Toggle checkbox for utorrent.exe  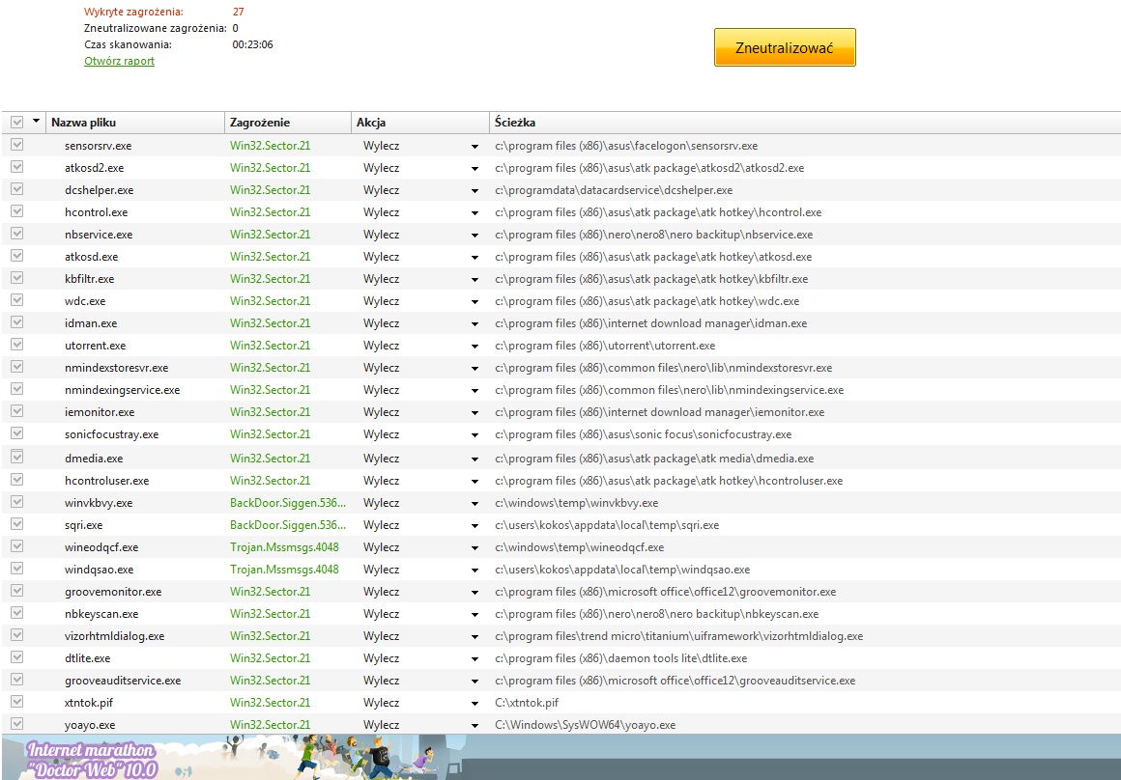pyautogui.click(x=17, y=345)
